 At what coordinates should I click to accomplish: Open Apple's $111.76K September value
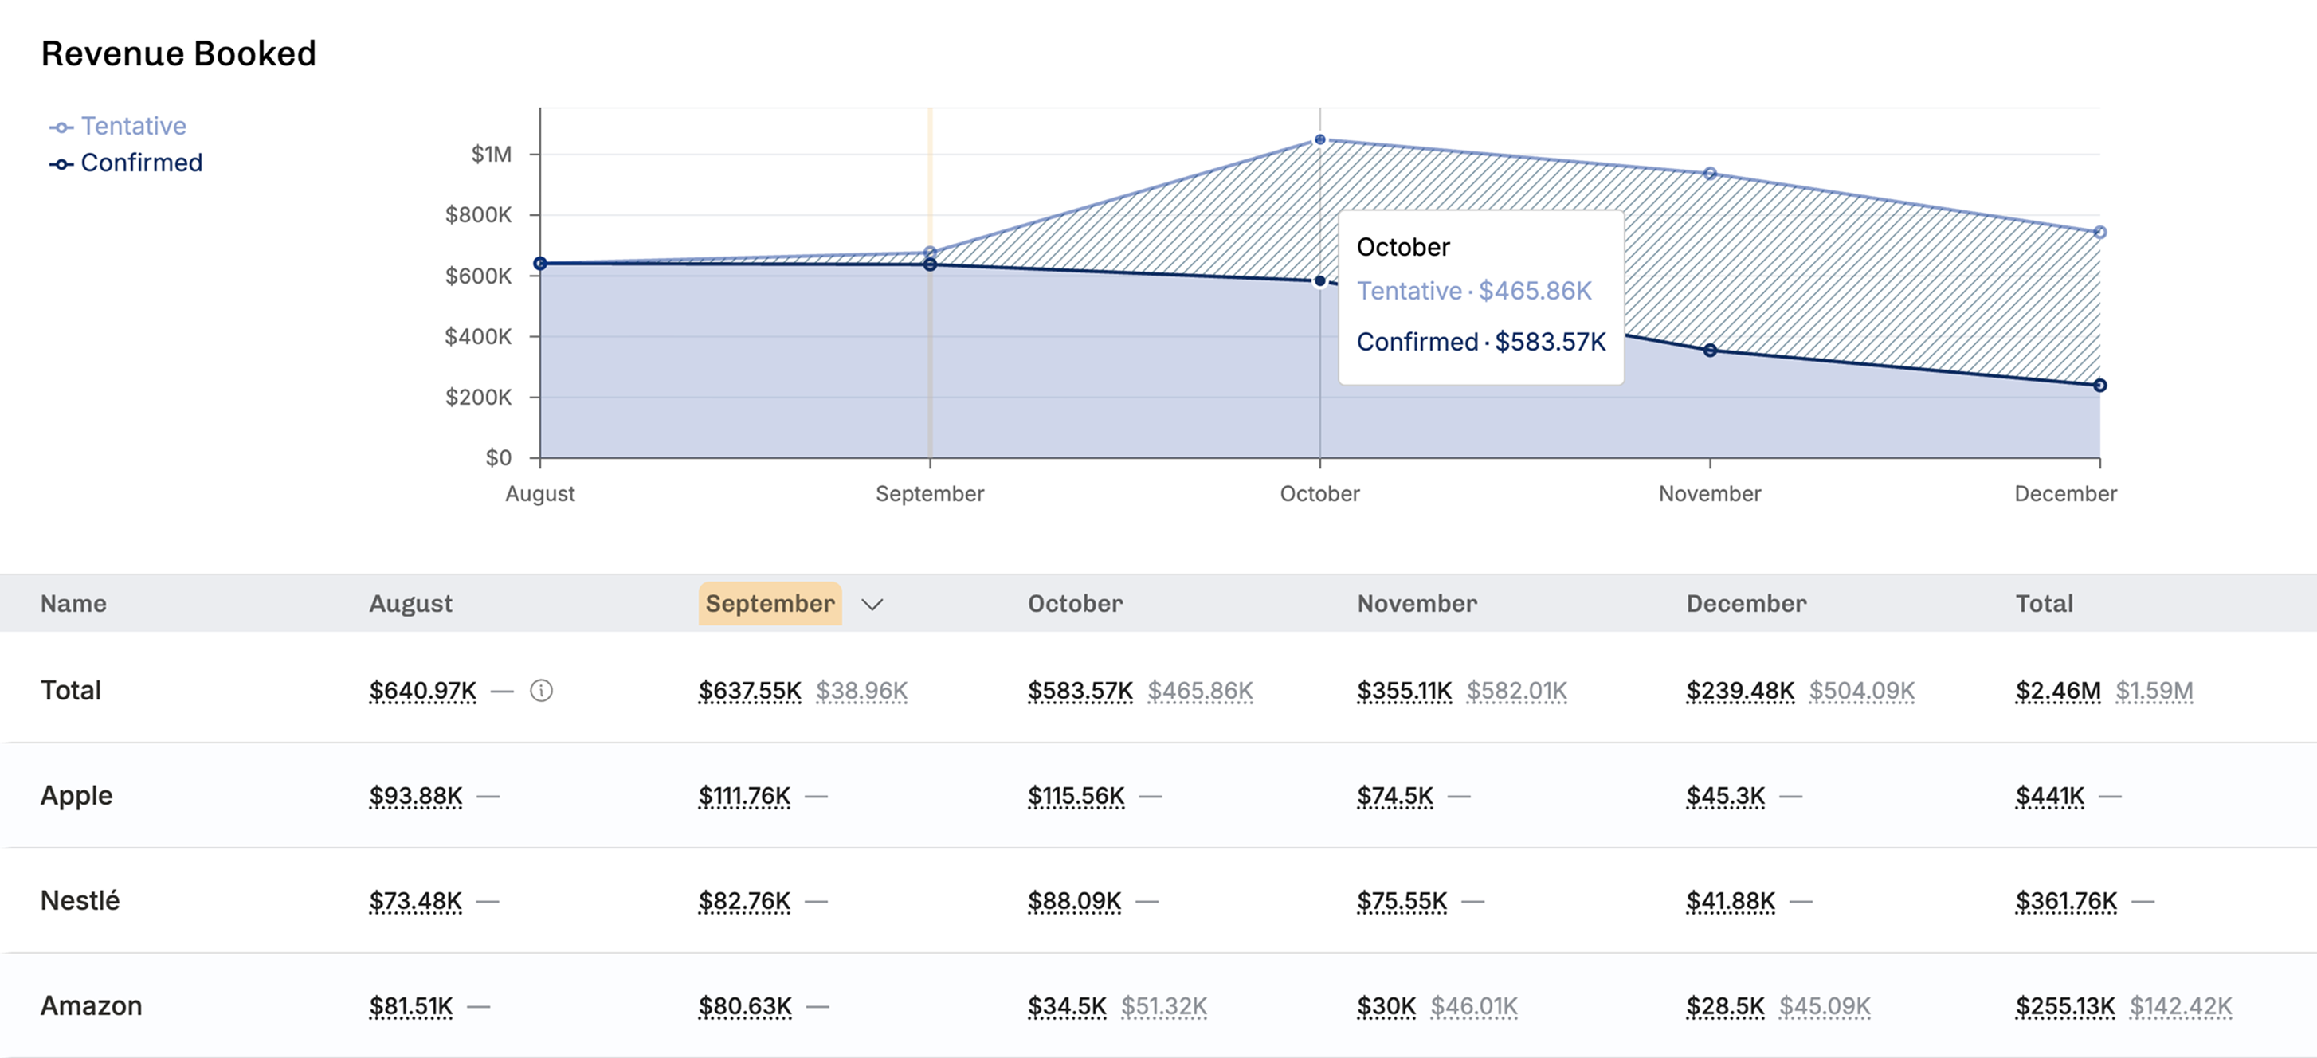click(745, 796)
